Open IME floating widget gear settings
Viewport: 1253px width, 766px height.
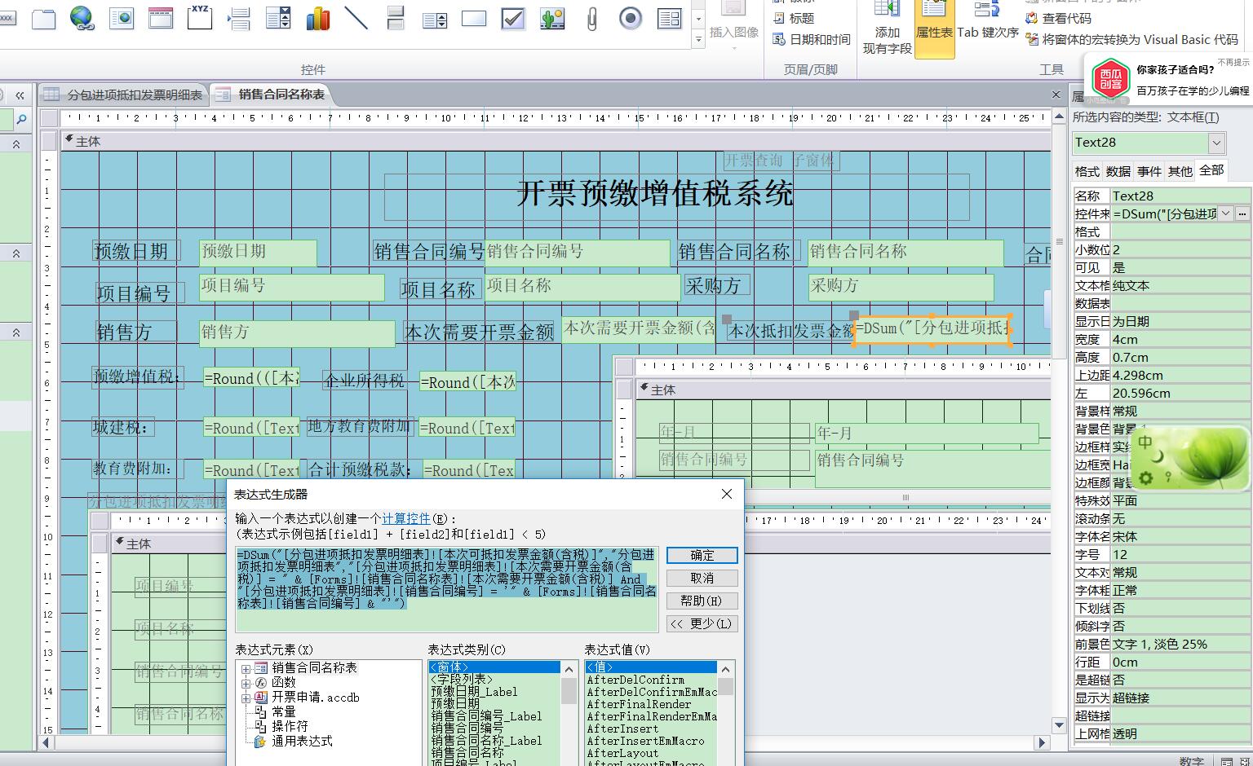(x=1145, y=478)
